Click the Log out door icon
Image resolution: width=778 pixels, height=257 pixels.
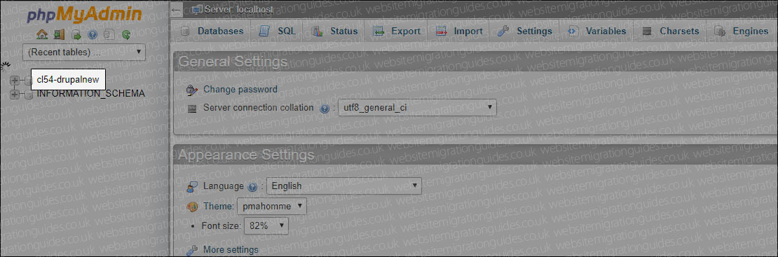pos(60,34)
